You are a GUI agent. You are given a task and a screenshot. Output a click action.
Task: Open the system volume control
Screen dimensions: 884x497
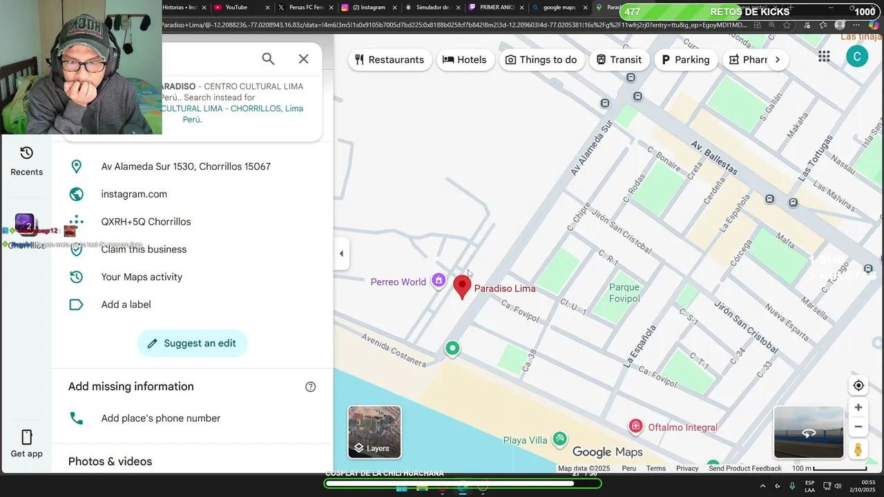(x=838, y=486)
